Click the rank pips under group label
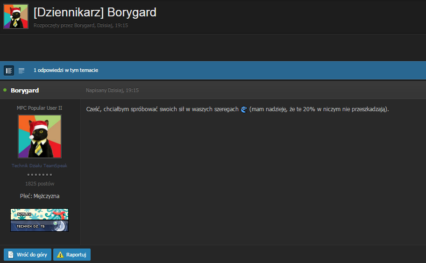Image resolution: width=426 pixels, height=263 pixels. click(40, 175)
